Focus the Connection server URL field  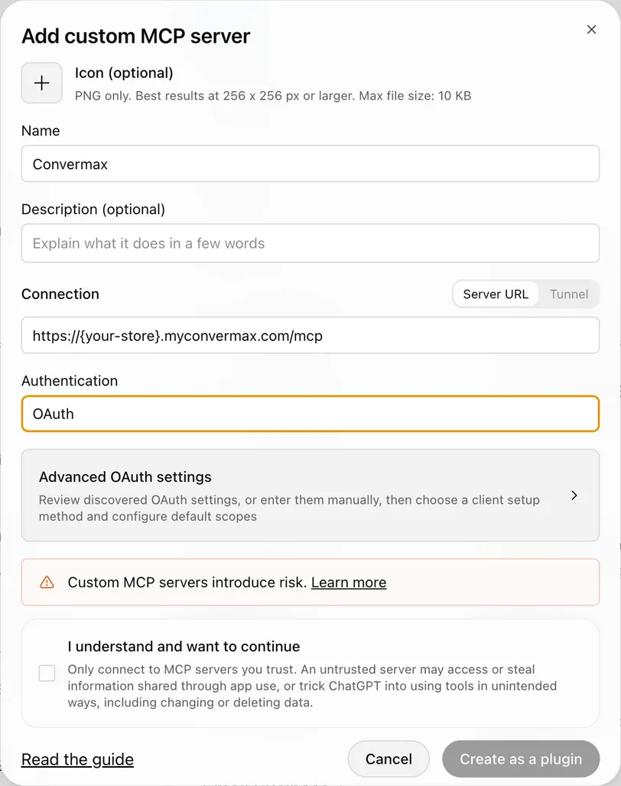[310, 336]
